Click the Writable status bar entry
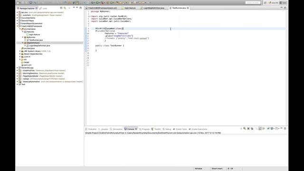Screen dimensions: 304x171 click(x=199, y=169)
